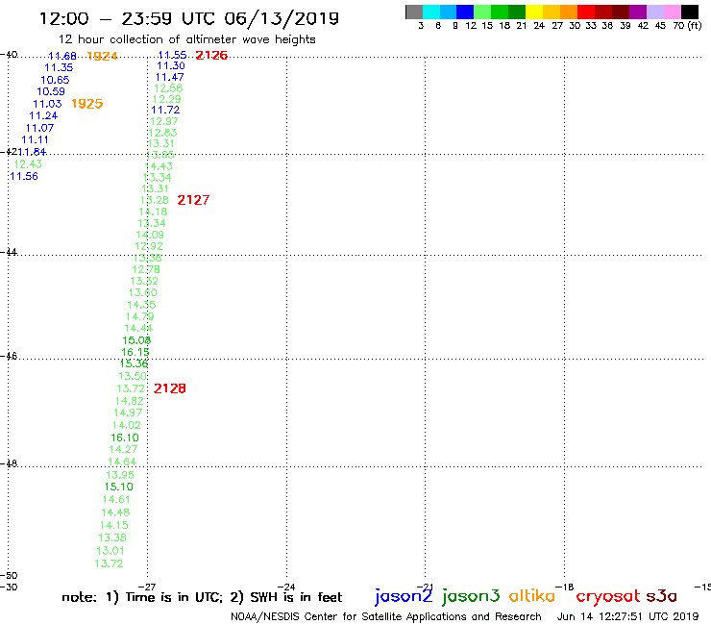
Task: Click the jason2 satellite legend label
Action: [x=404, y=595]
